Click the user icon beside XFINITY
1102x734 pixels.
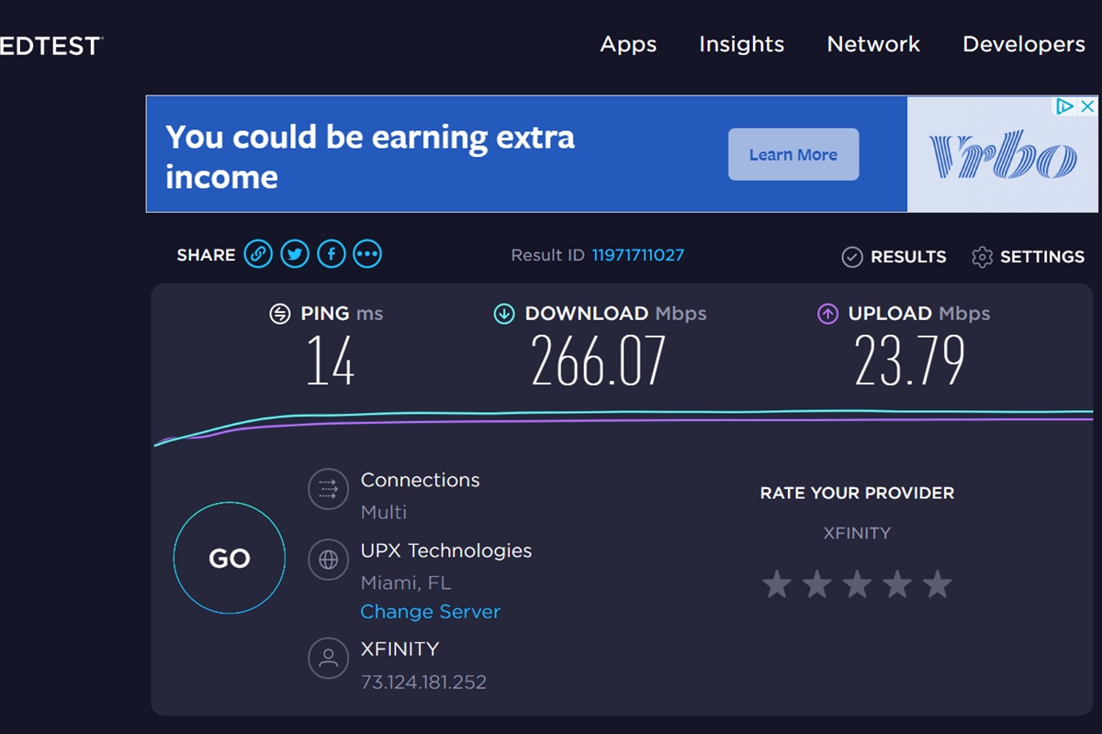coord(329,658)
